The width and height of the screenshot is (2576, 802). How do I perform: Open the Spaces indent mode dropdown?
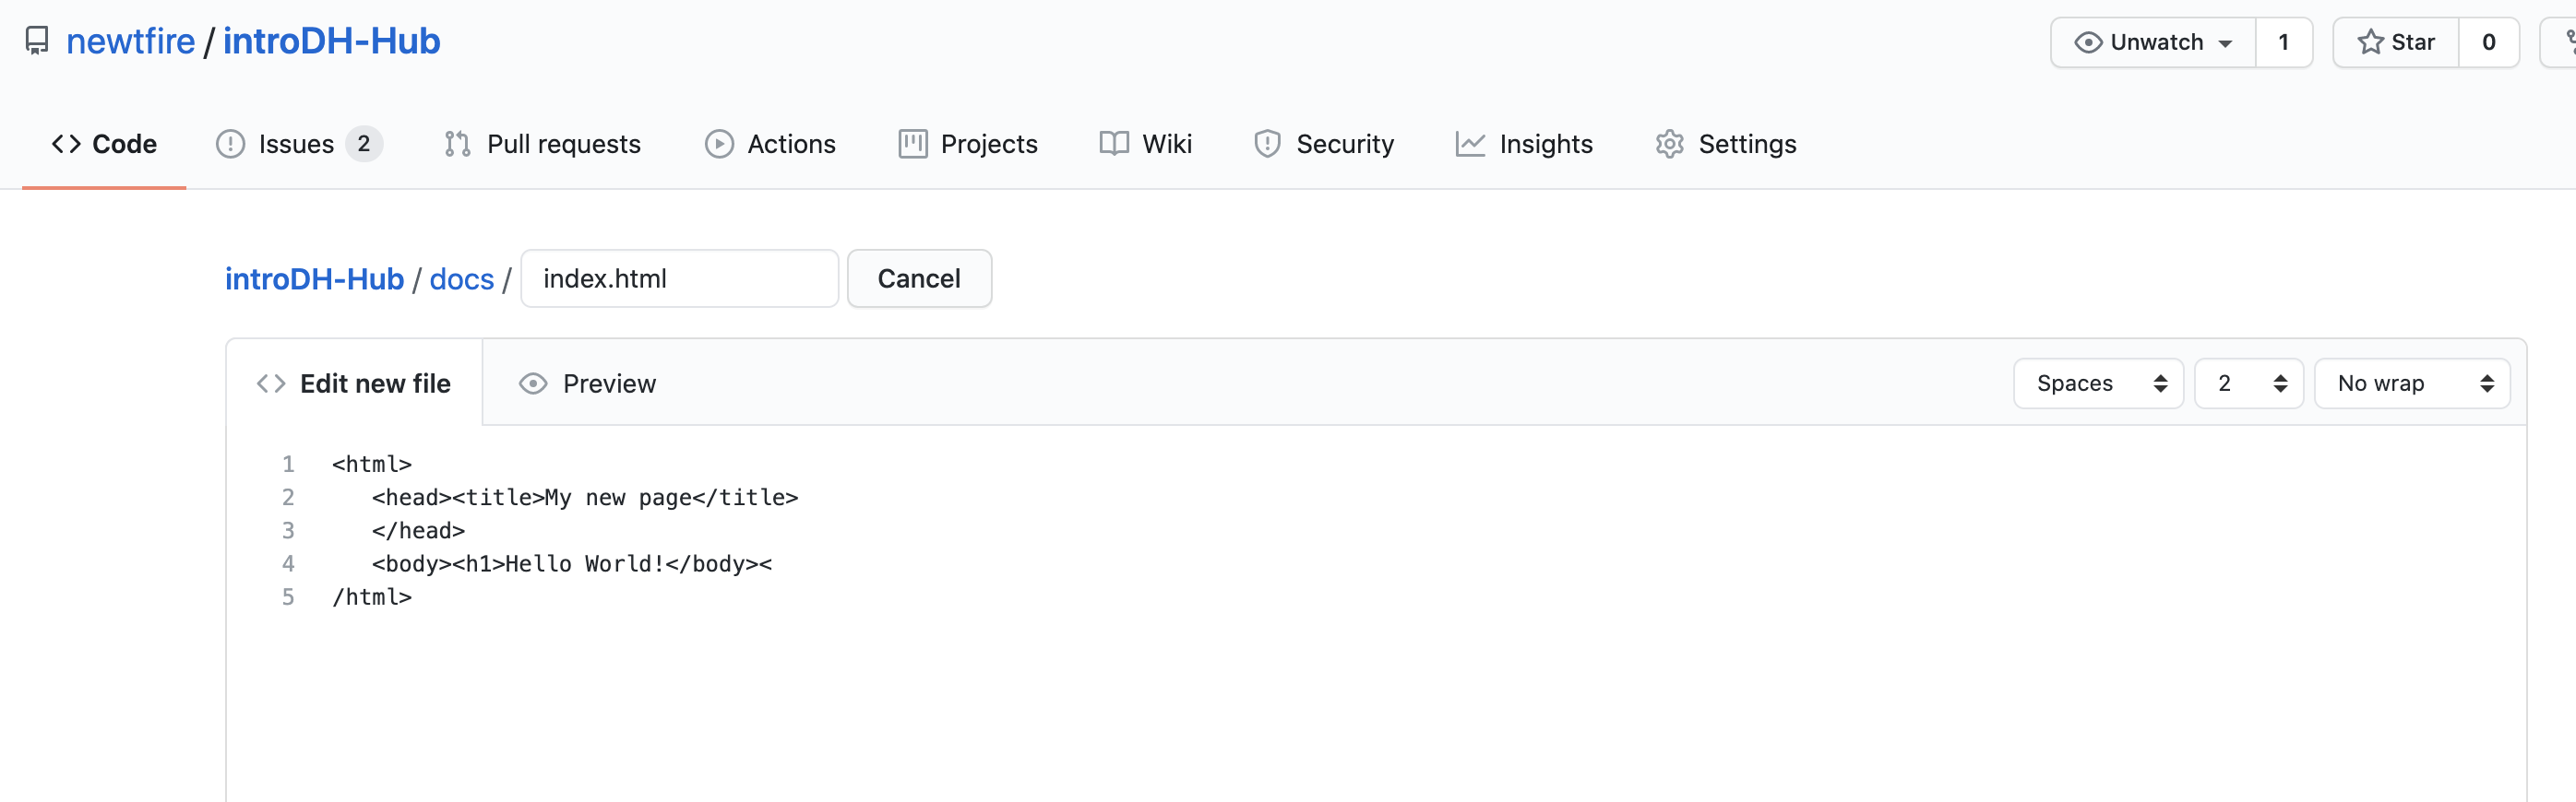(x=2098, y=383)
